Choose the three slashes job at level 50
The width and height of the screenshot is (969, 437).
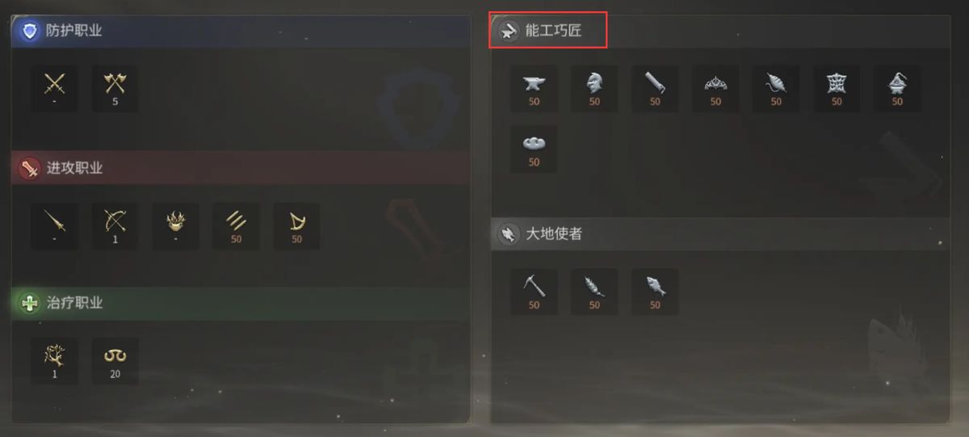236,225
